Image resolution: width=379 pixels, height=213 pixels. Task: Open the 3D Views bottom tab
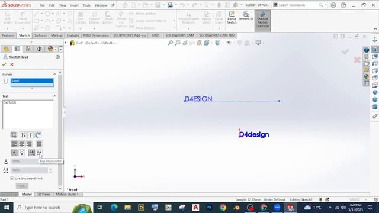[x=43, y=194]
